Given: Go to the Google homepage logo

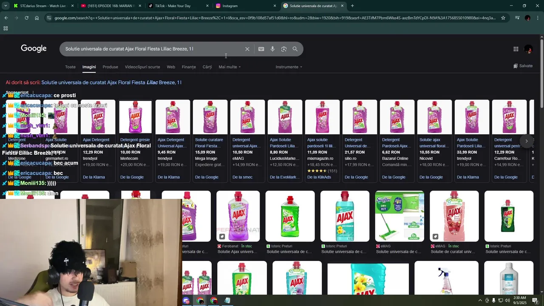Looking at the screenshot, I should [34, 48].
